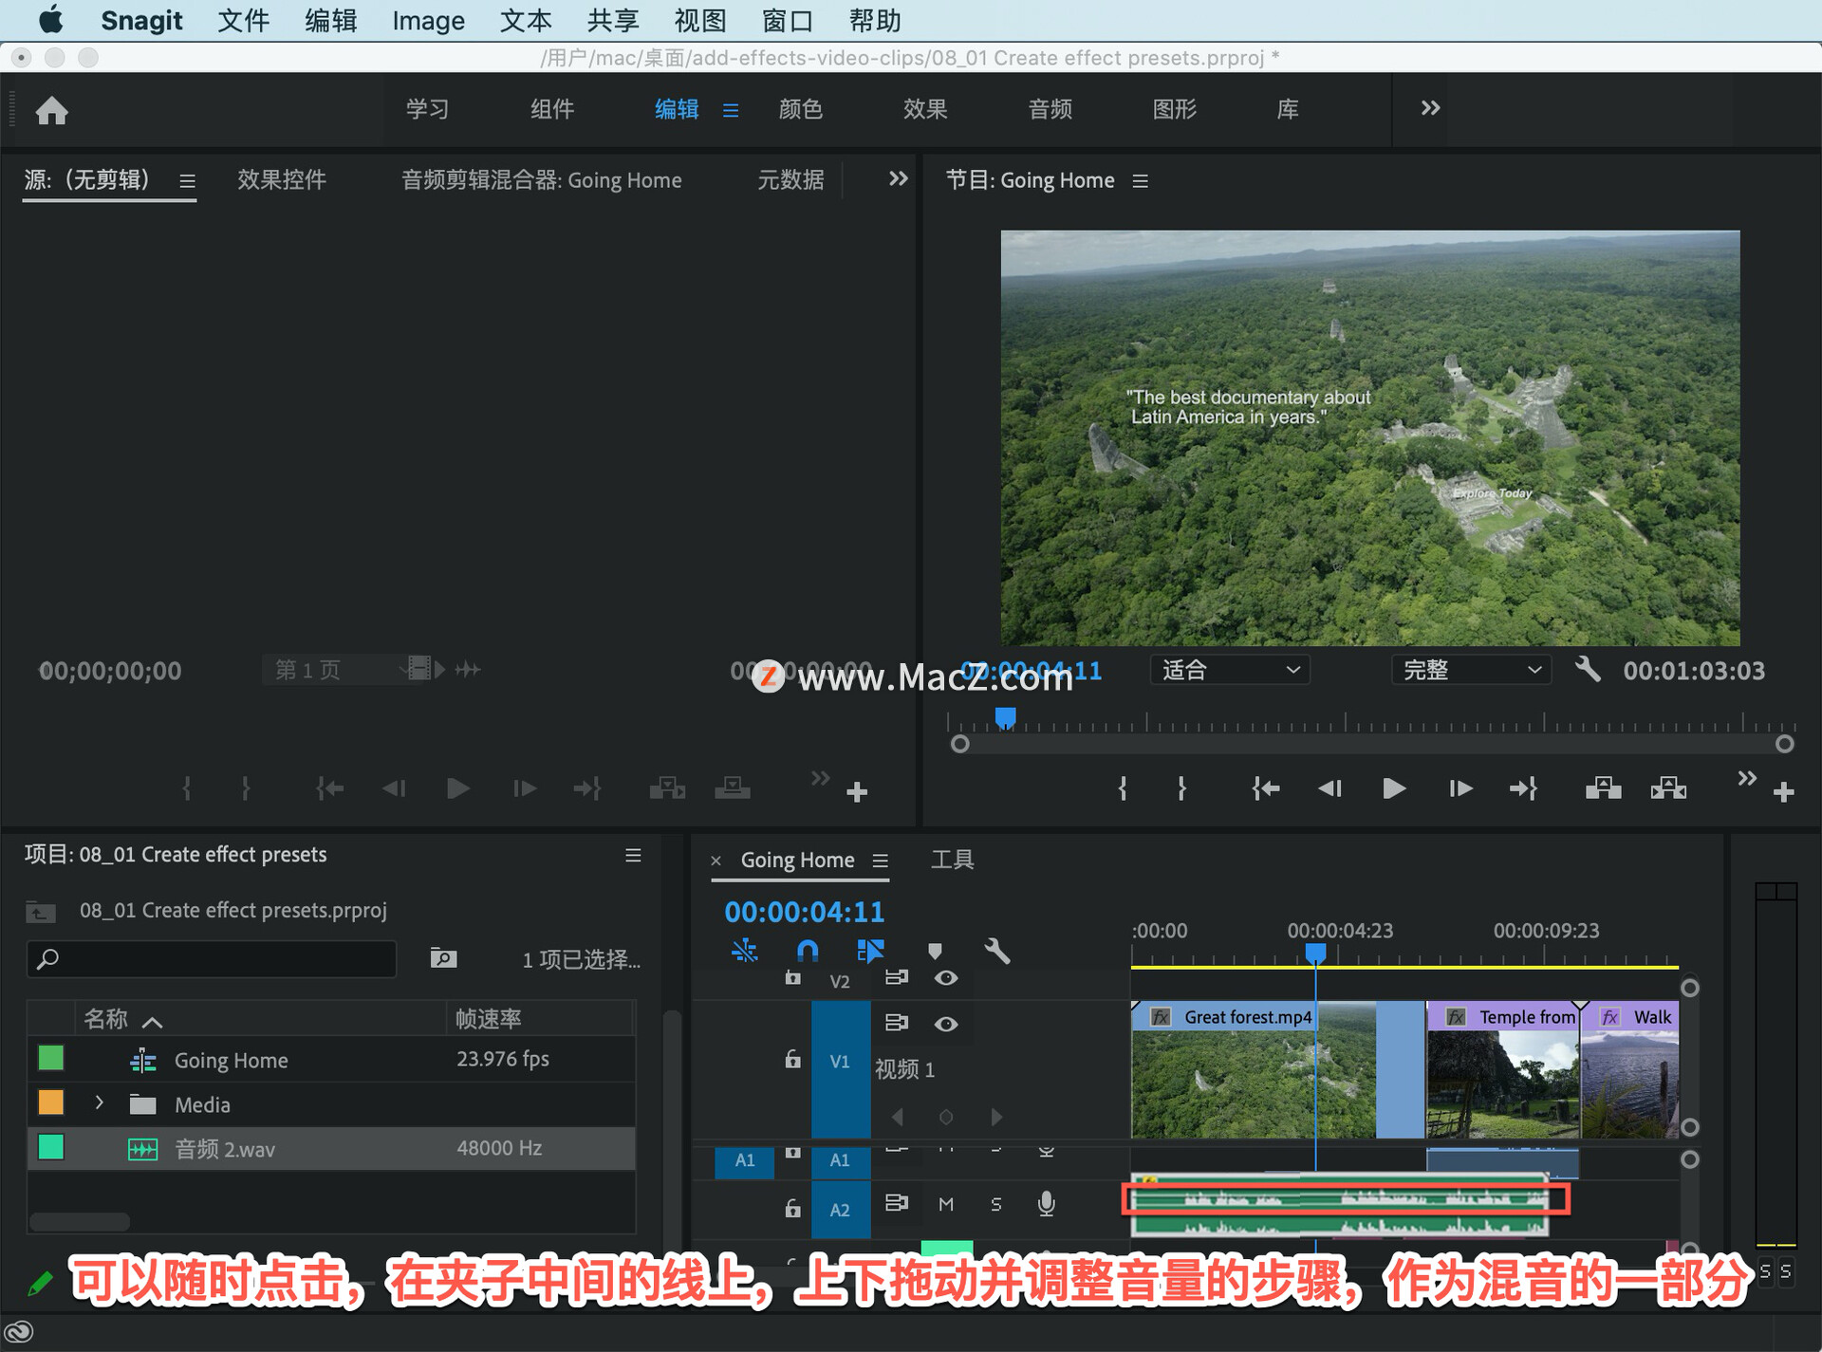The image size is (1822, 1352).
Task: Open the 完整 playback resolution dropdown
Action: tap(1471, 670)
